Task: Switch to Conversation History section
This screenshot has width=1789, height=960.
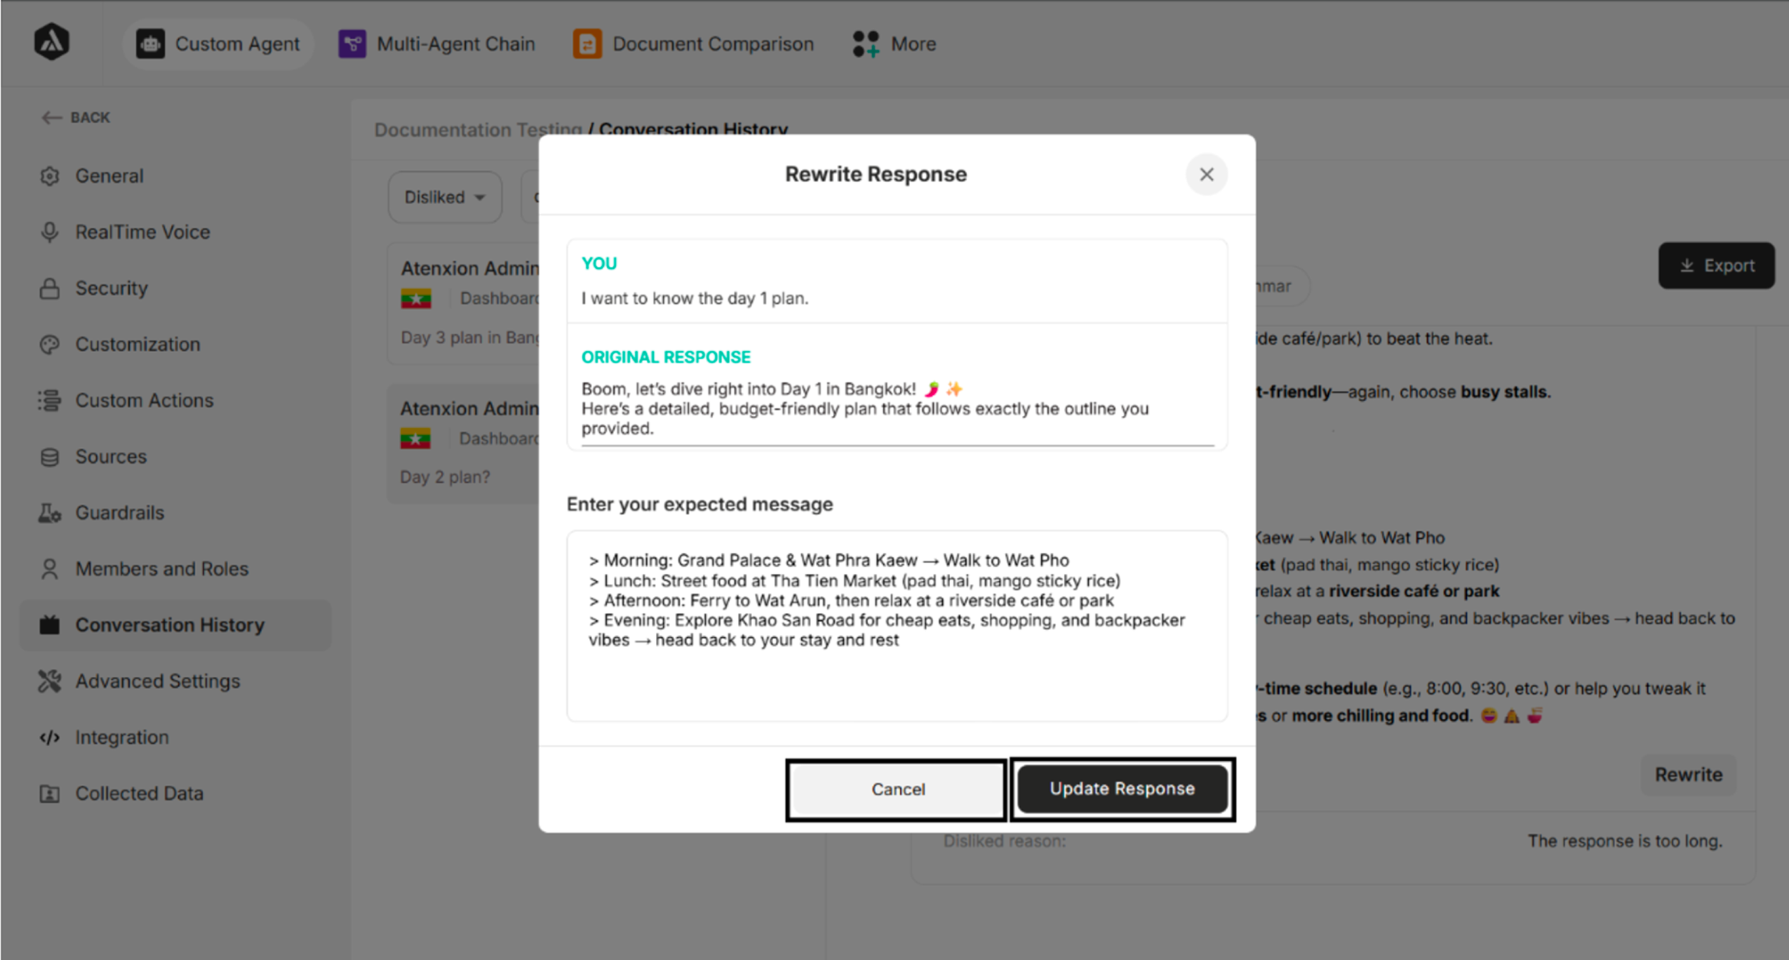Action: coord(170,625)
